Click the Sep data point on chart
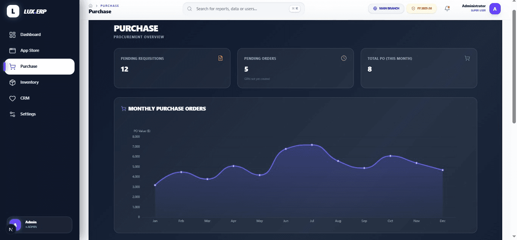This screenshot has width=517, height=240. (x=364, y=168)
